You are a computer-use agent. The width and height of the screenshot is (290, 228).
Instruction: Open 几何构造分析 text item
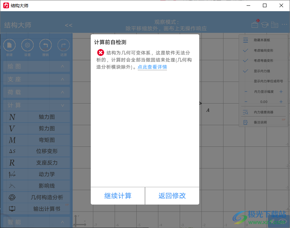47,197
